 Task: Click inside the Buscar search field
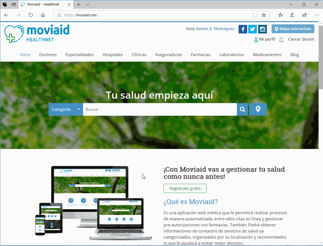[160, 109]
